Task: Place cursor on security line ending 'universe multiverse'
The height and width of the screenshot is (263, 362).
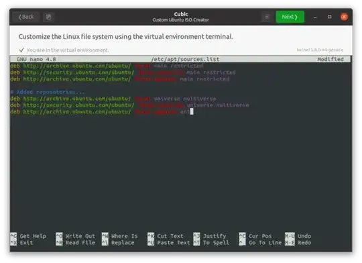Action: pyautogui.click(x=129, y=105)
